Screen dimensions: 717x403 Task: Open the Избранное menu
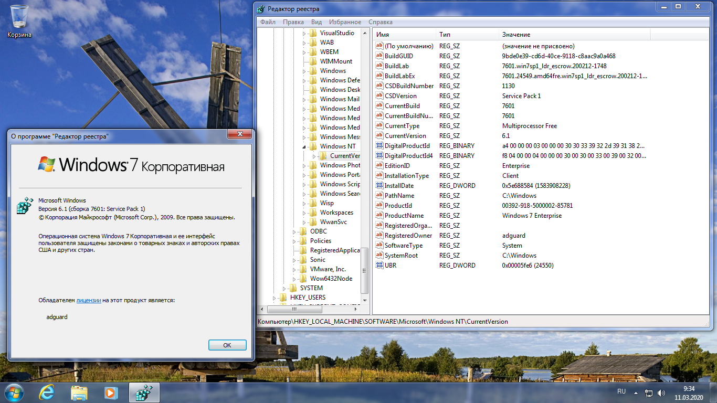click(x=345, y=22)
